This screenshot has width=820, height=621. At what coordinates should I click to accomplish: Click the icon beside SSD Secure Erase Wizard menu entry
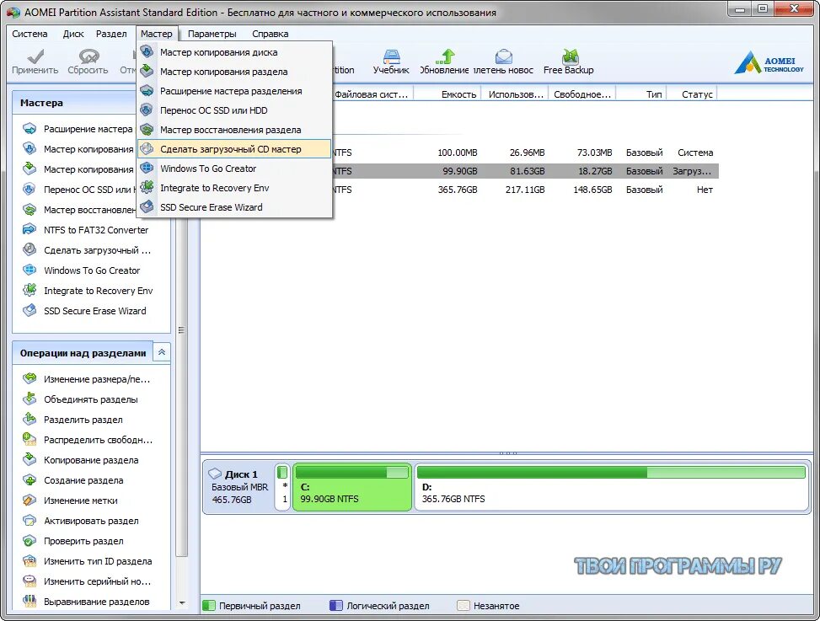point(147,206)
